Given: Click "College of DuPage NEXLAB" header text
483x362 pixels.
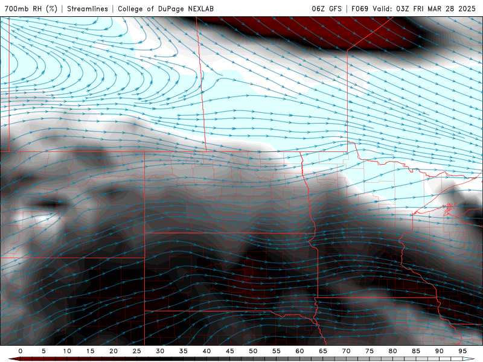Looking at the screenshot, I should point(165,8).
